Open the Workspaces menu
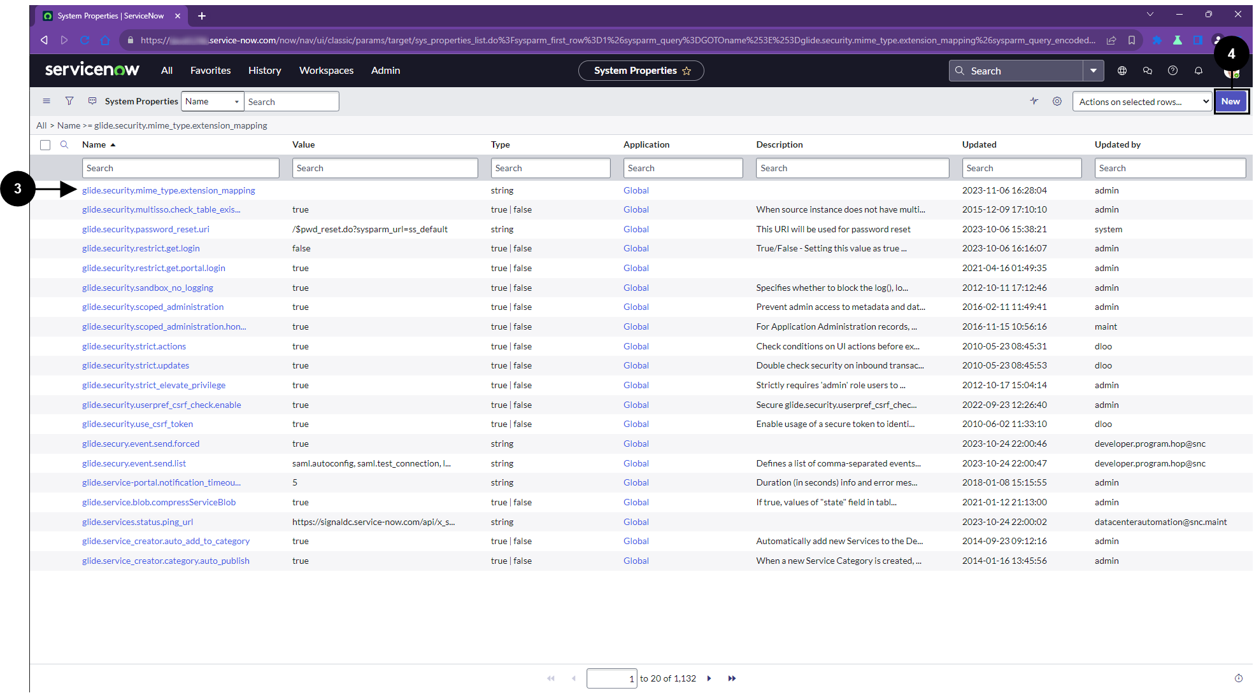1254x693 pixels. pyautogui.click(x=326, y=71)
